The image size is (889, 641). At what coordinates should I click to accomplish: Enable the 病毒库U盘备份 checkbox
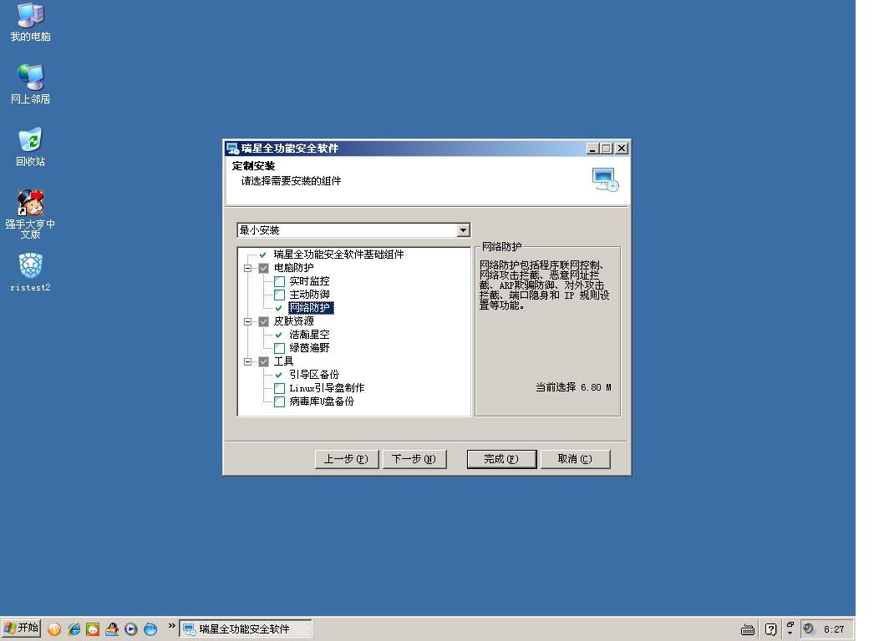coord(280,402)
